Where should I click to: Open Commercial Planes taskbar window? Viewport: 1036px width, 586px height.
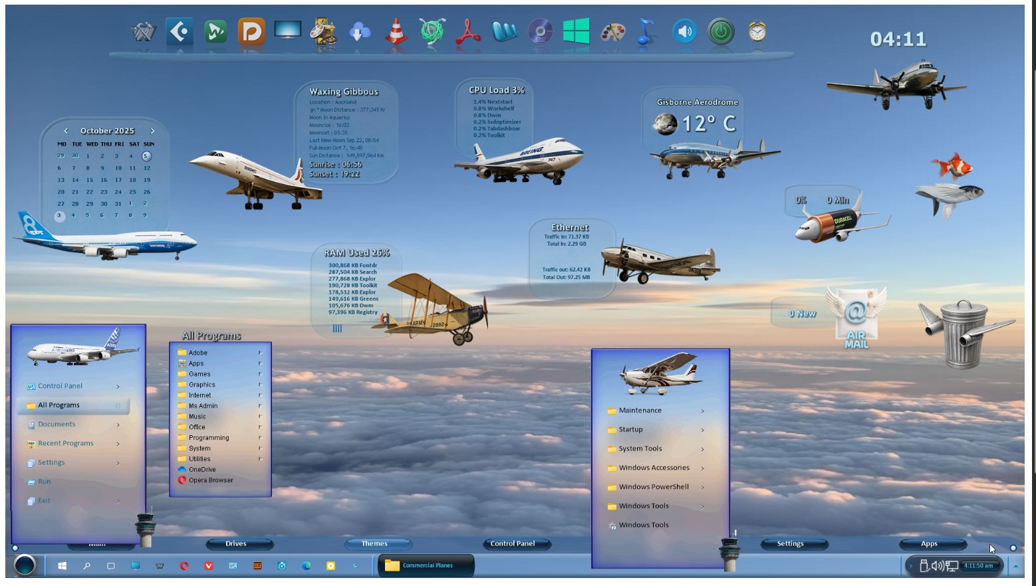click(426, 565)
